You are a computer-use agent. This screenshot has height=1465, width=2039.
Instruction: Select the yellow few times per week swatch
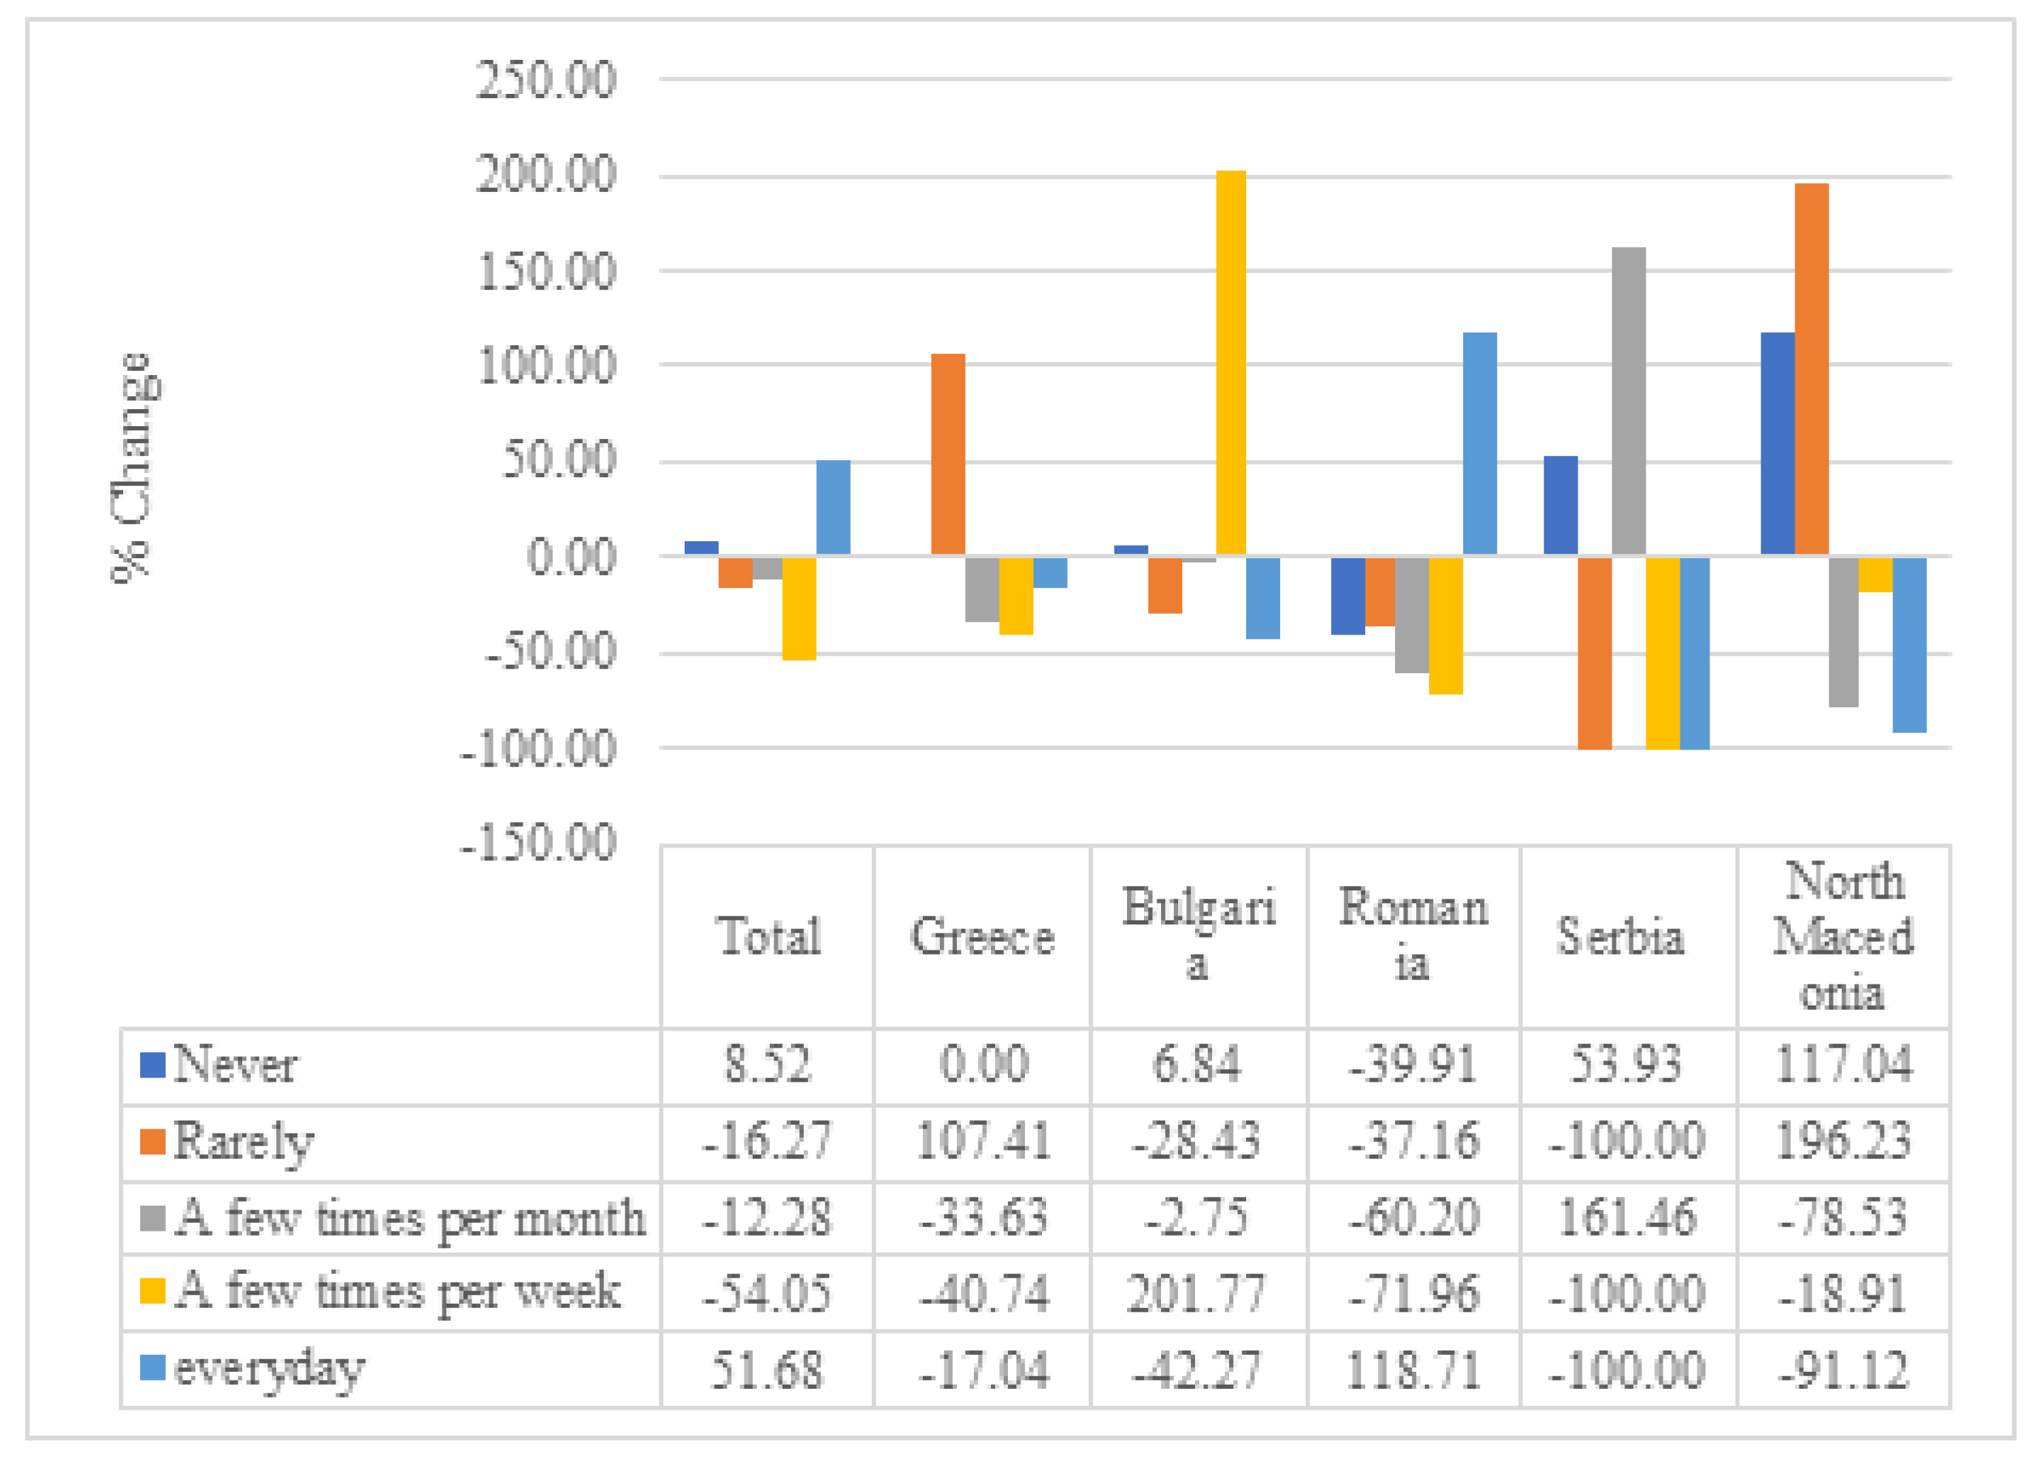coord(153,1292)
